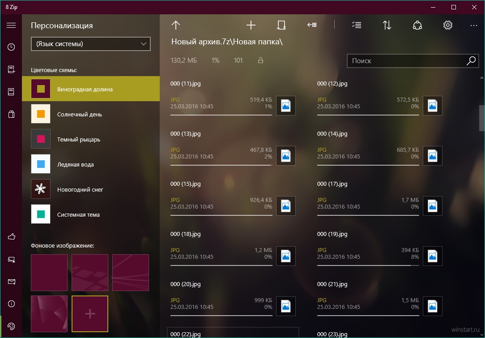Open the info about icon
Screen dimensions: 485x338
tap(11, 304)
